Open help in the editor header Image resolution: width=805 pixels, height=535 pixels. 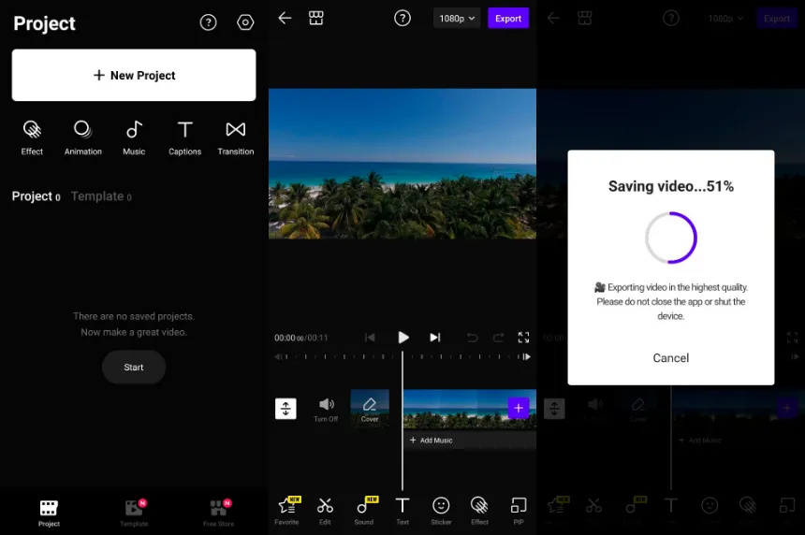coord(402,19)
